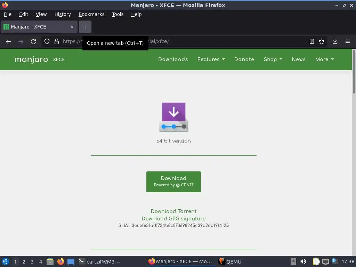The height and width of the screenshot is (267, 356).
Task: Open the taskbar application menu icon
Action: [6, 261]
